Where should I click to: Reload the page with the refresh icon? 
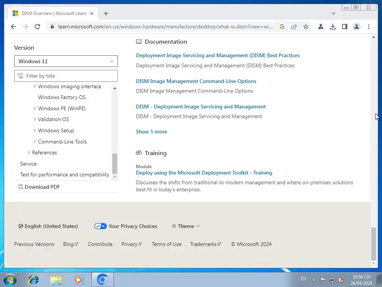37,27
